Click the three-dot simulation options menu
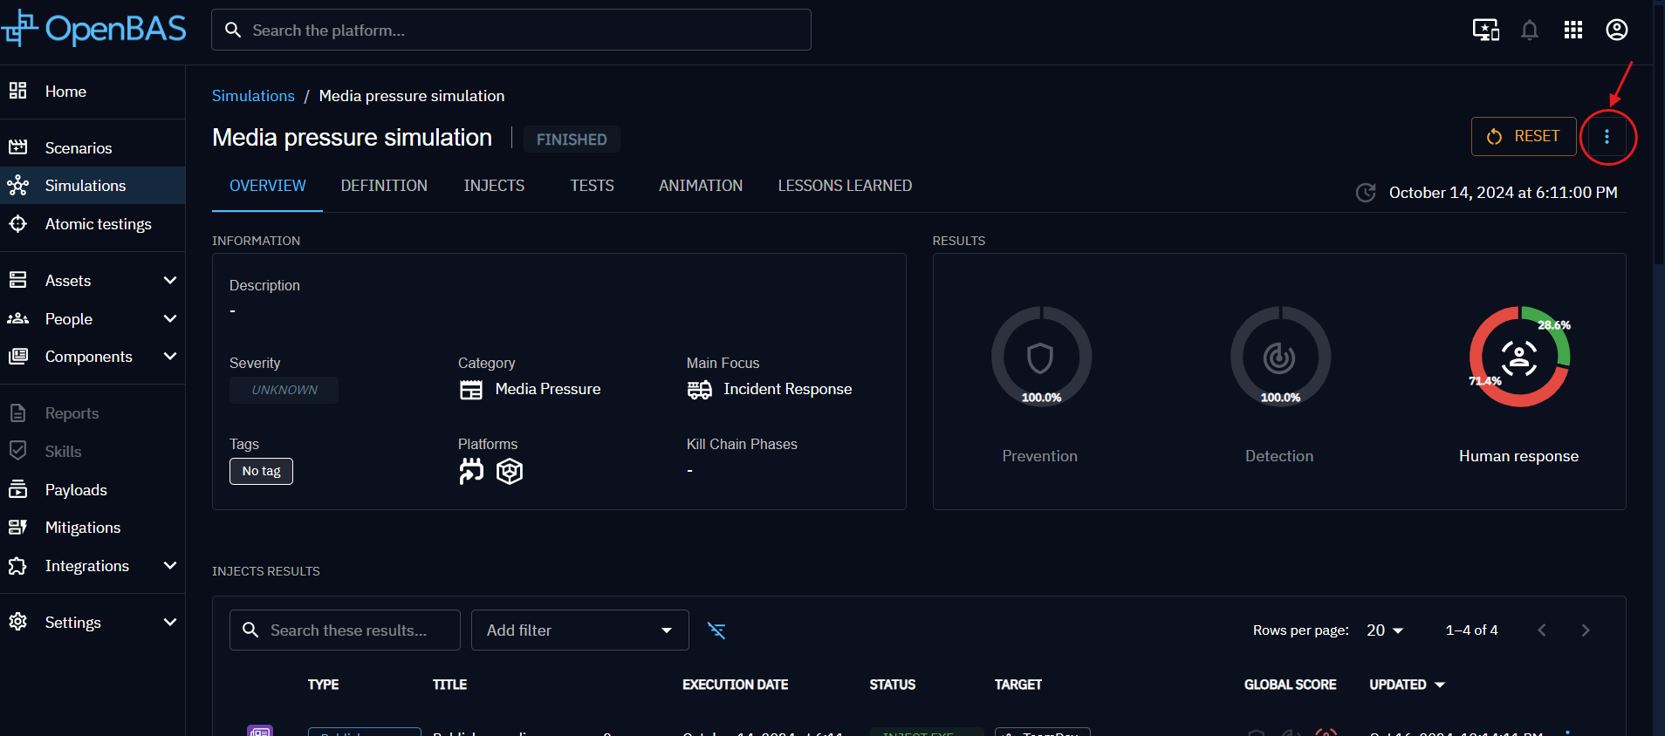 tap(1607, 137)
